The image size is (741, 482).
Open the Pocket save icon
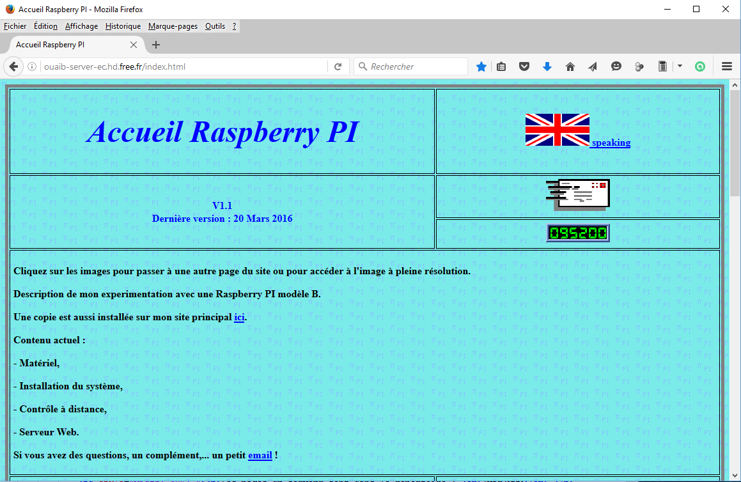(x=524, y=66)
